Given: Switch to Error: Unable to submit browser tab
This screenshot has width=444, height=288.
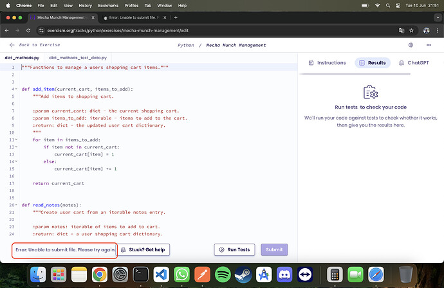Looking at the screenshot, I should 133,17.
